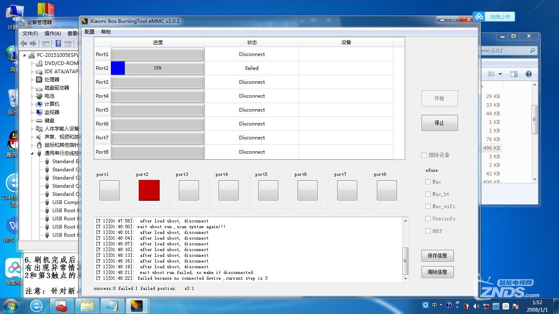Viewport: 559px width, 314px height.
Task: Click the help icon in Device Manager toolbar
Action: coord(59,43)
